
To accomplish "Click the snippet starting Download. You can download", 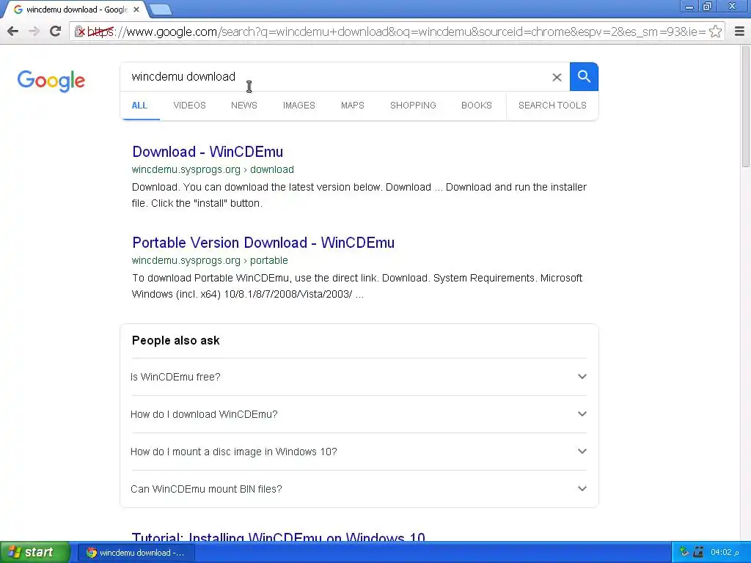I will [359, 195].
